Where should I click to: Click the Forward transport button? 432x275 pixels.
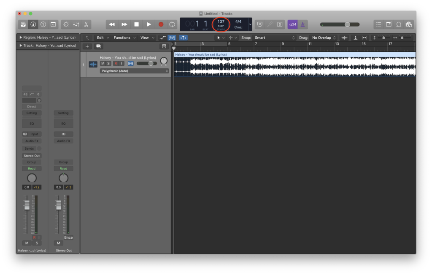[124, 24]
